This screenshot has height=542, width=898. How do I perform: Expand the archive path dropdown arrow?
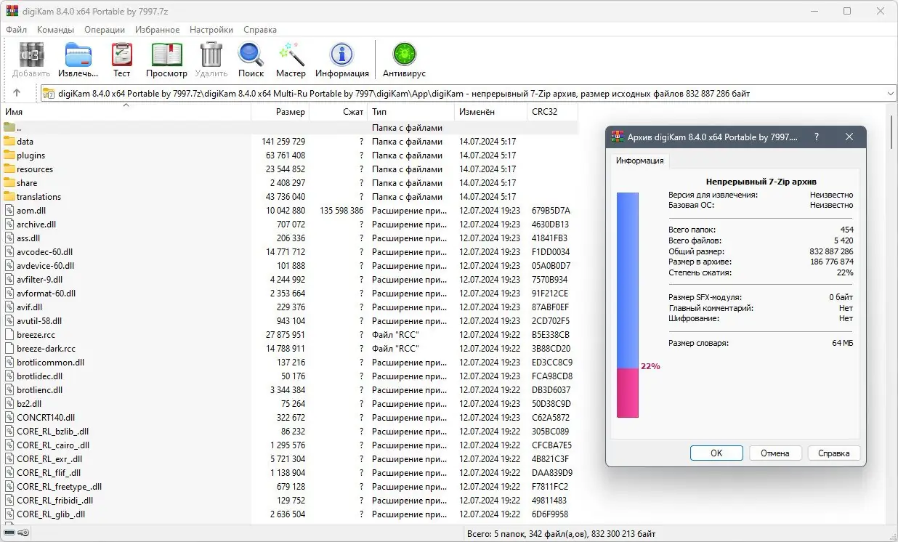pyautogui.click(x=891, y=93)
